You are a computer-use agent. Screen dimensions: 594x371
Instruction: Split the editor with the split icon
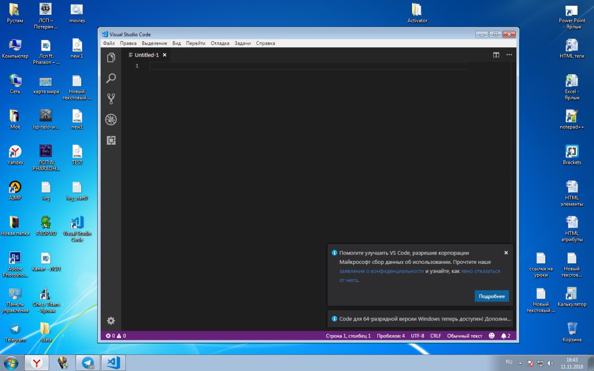pos(496,55)
